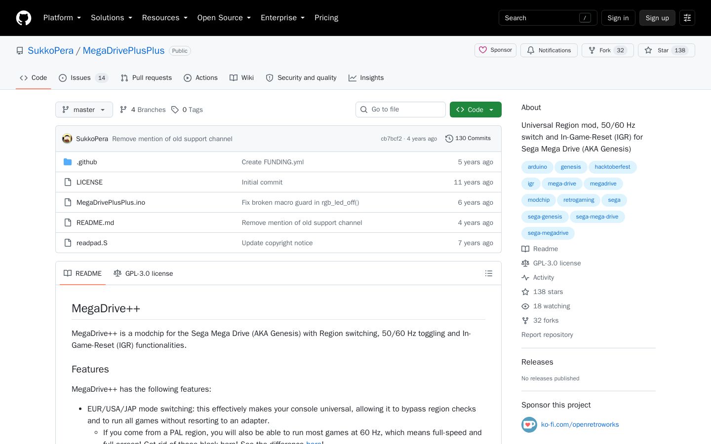Expand the Solutions menu
711x444 pixels.
click(112, 18)
